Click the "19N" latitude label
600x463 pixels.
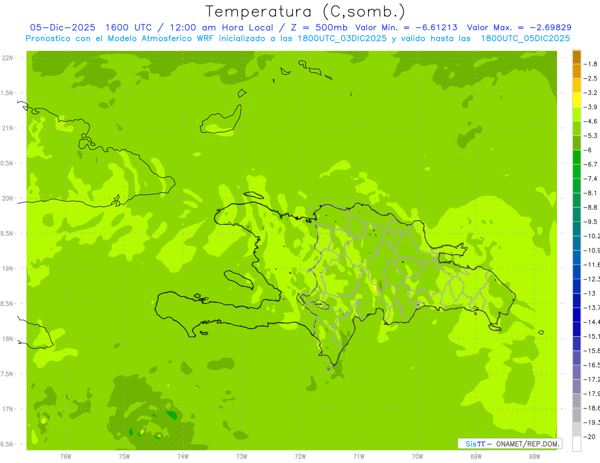pyautogui.click(x=7, y=269)
